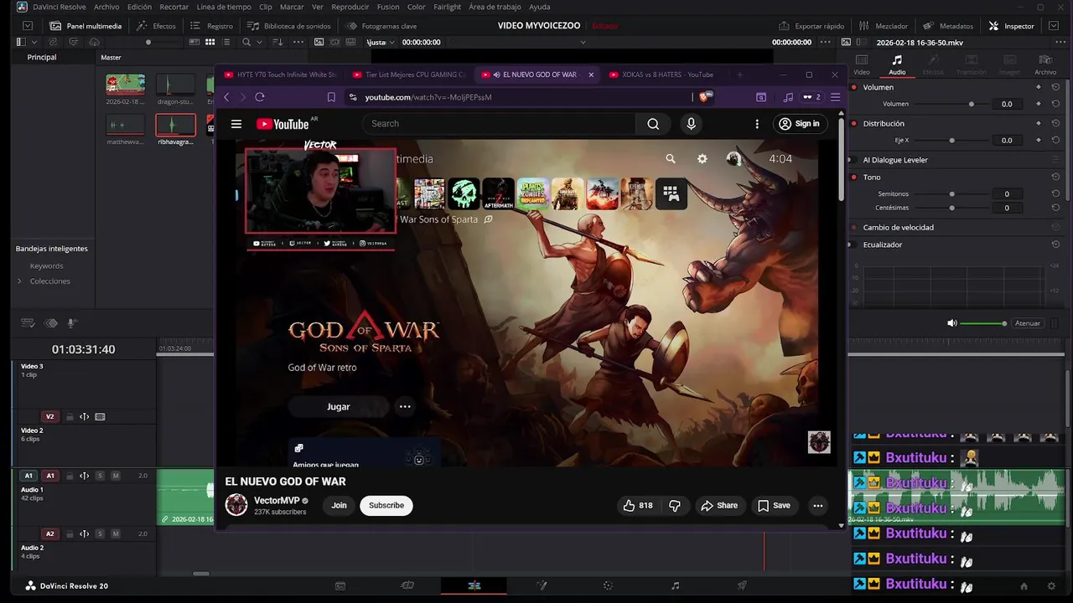Screen dimensions: 1073x603
Task: Enable the AI Dialogue Leveler
Action: click(854, 159)
